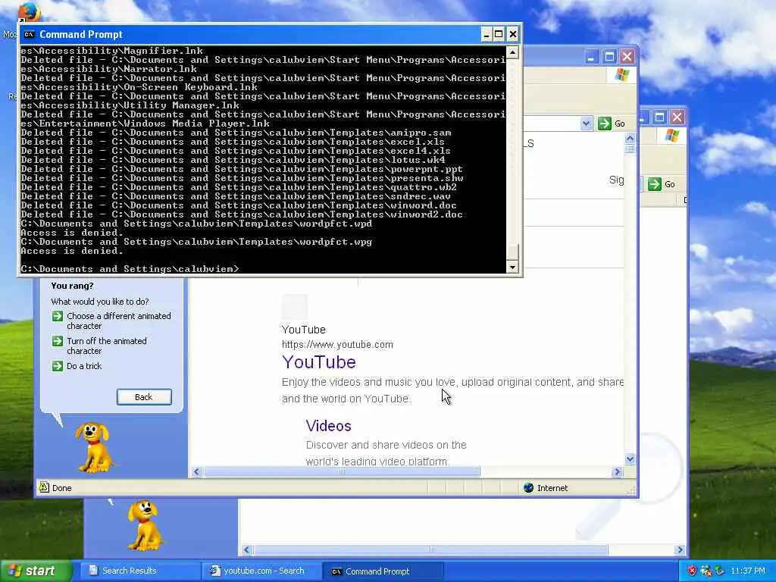The height and width of the screenshot is (582, 776).
Task: Open the Videos sublink
Action: tap(329, 426)
